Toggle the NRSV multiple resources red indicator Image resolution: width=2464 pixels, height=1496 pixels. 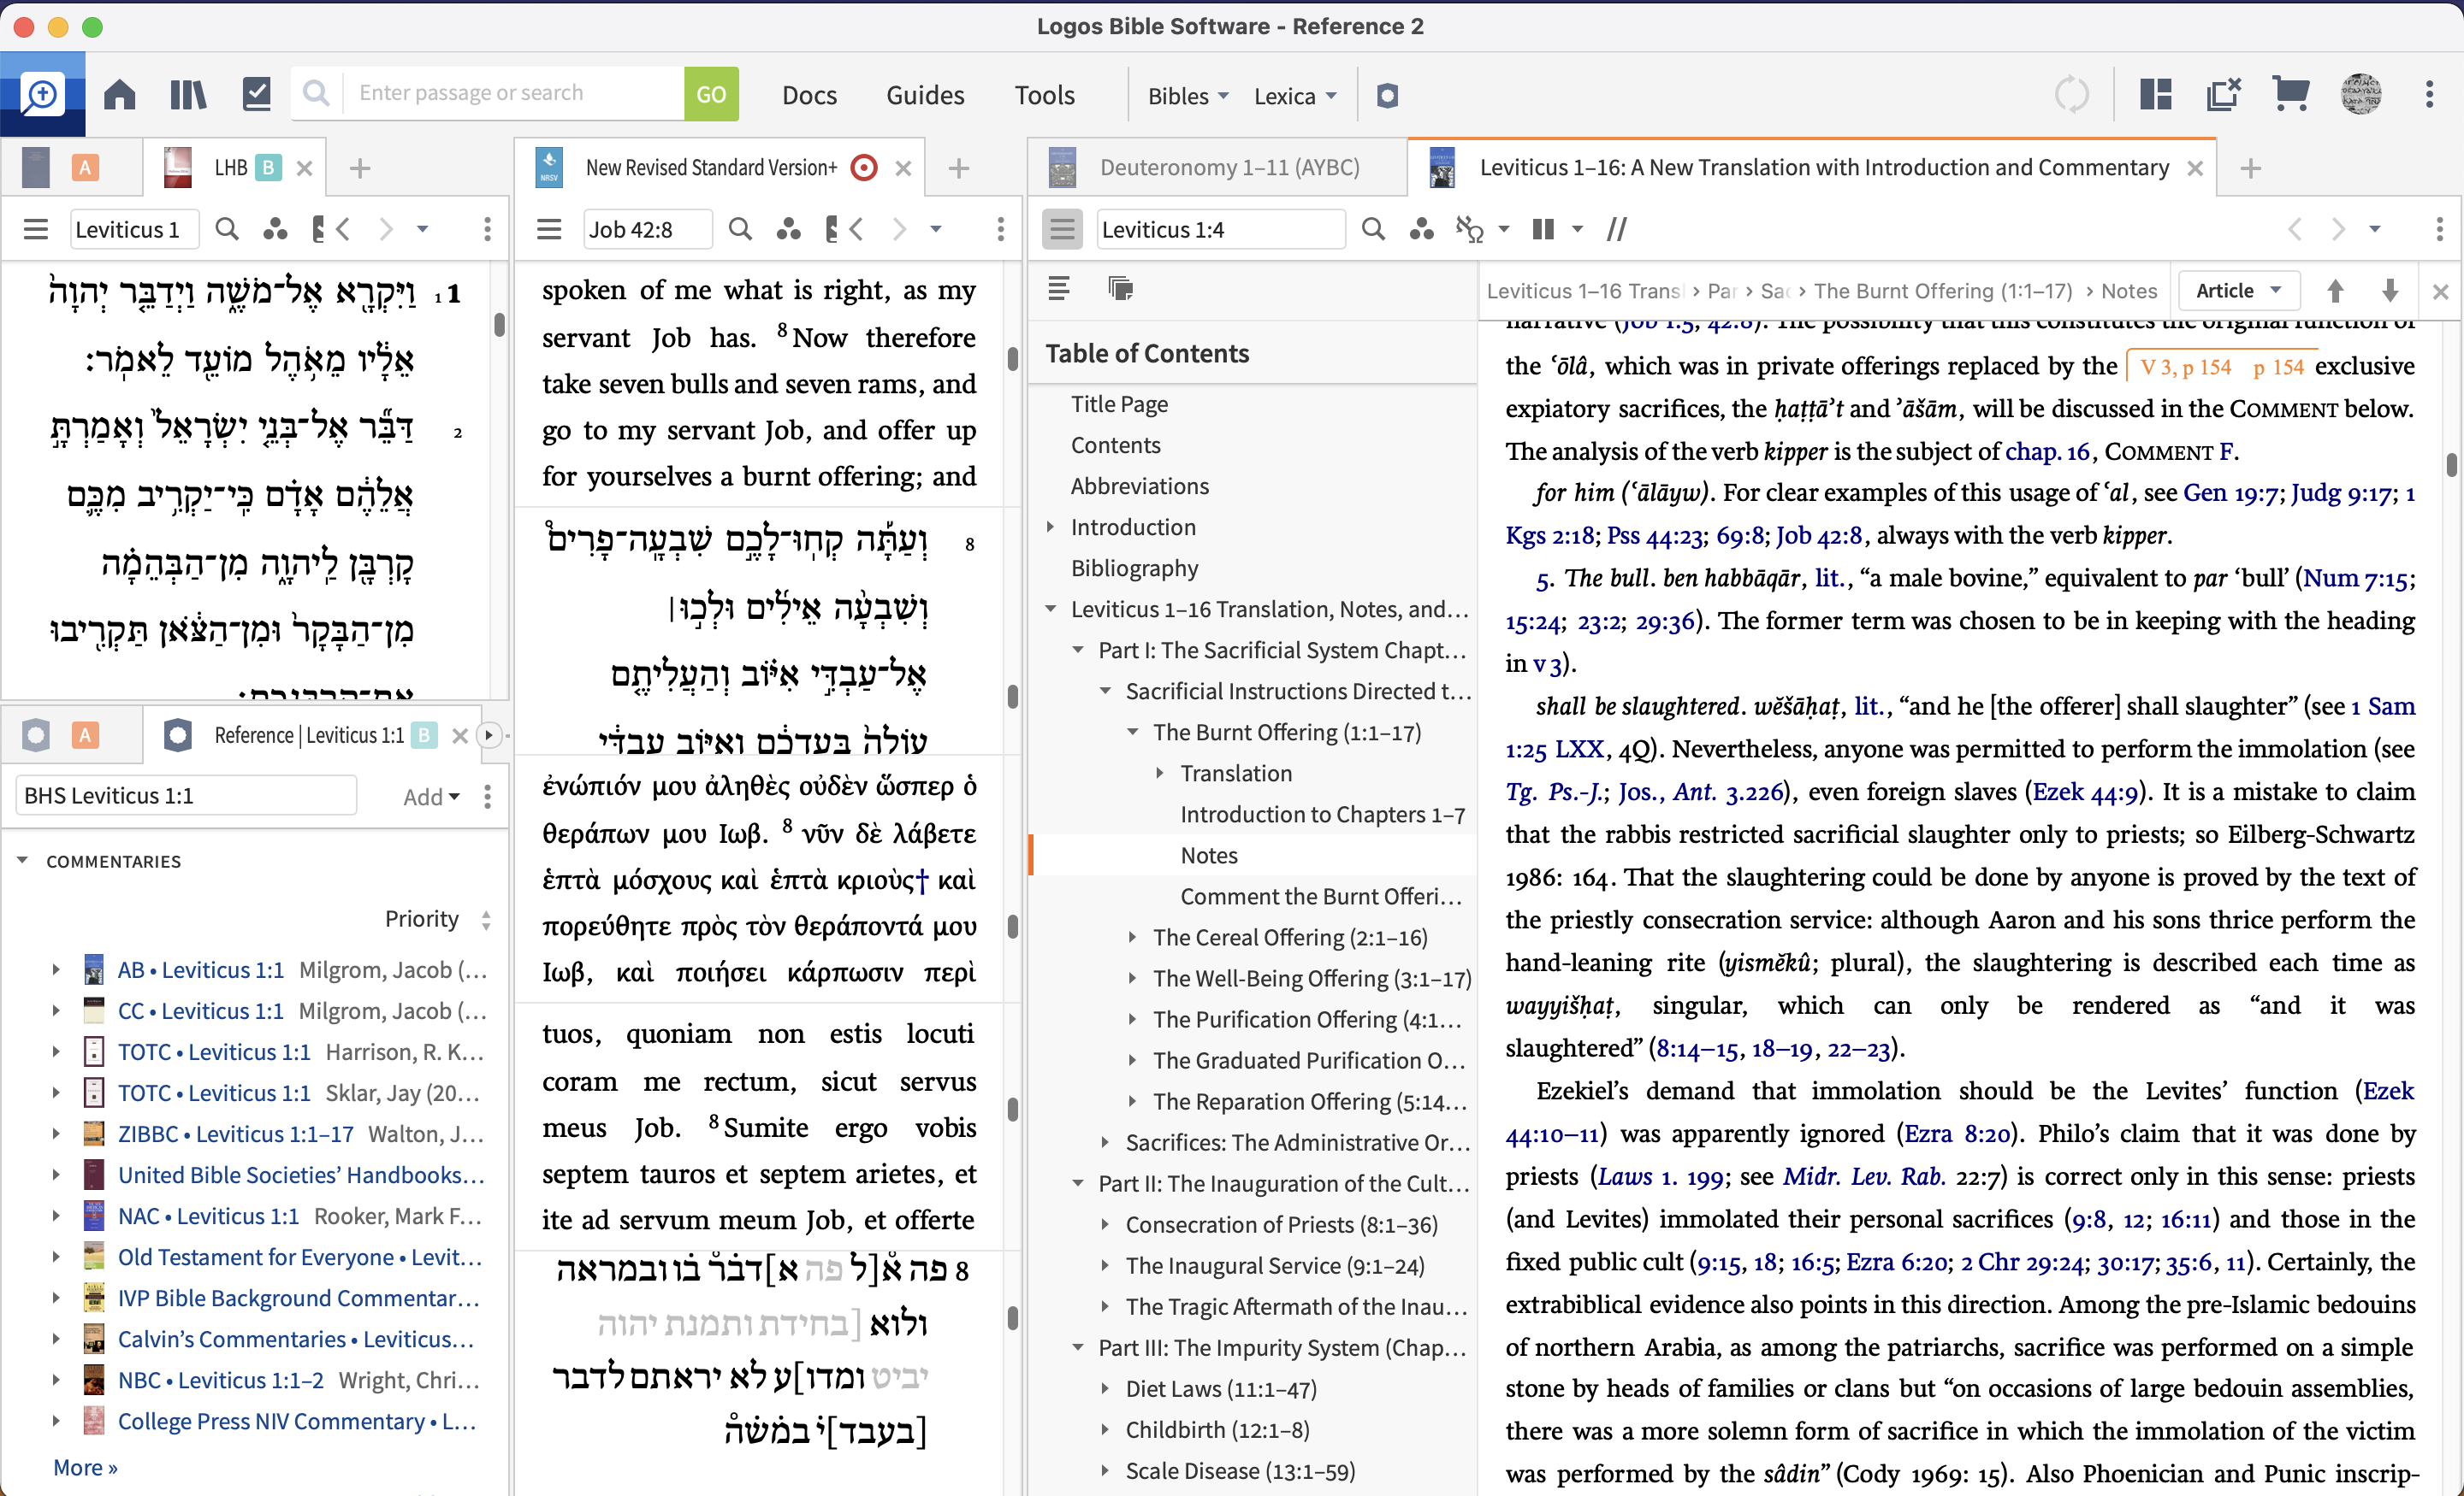click(864, 168)
